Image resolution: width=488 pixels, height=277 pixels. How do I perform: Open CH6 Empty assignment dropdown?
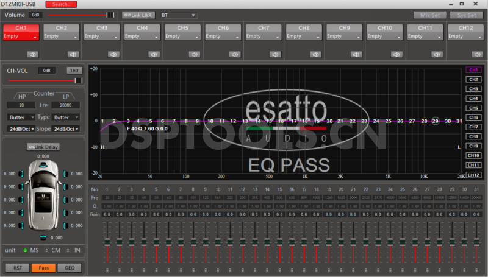coord(223,37)
